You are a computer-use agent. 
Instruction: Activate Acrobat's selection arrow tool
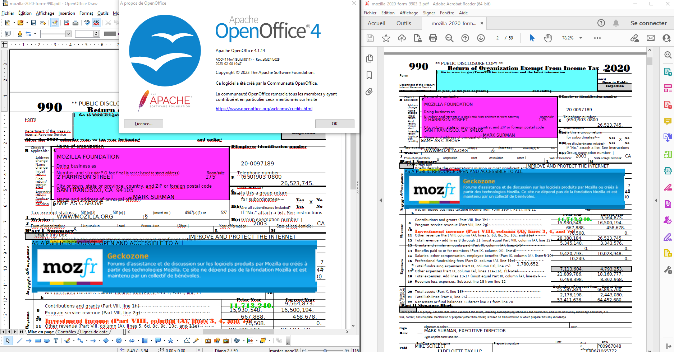(x=532, y=38)
